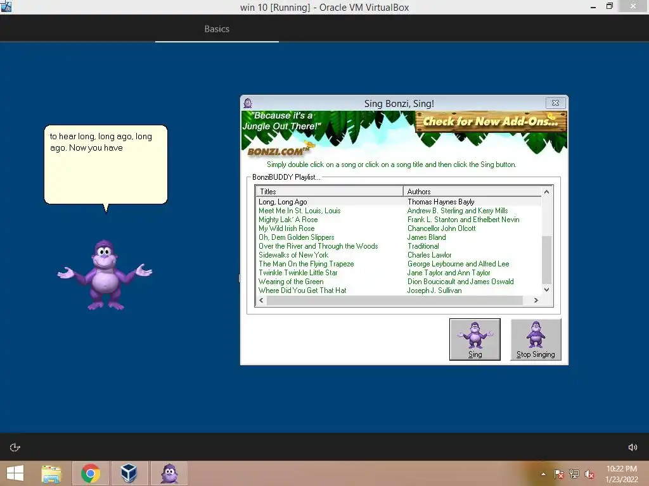Image resolution: width=649 pixels, height=486 pixels.
Task: Click the BonziBUDDY taskbar icon
Action: pos(169,473)
